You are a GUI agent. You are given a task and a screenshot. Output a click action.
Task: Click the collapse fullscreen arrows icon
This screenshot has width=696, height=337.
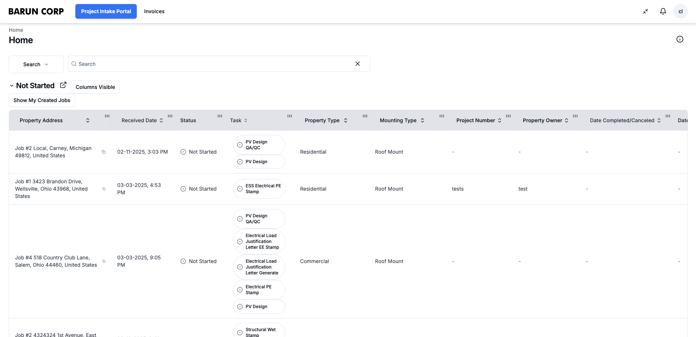pyautogui.click(x=646, y=11)
